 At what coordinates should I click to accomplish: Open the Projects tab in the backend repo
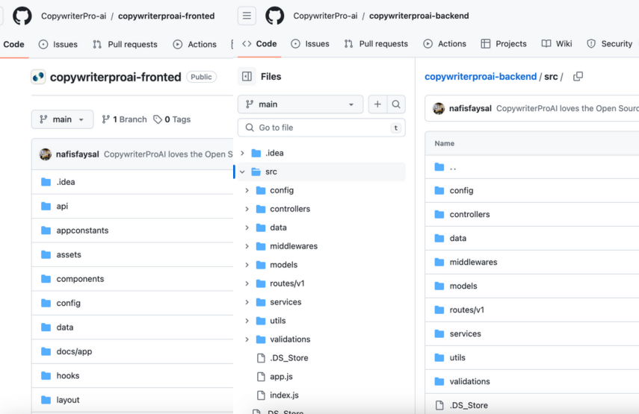click(504, 44)
